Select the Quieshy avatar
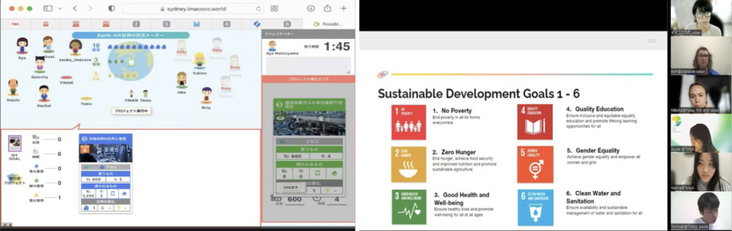The width and height of the screenshot is (732, 231). click(40, 65)
